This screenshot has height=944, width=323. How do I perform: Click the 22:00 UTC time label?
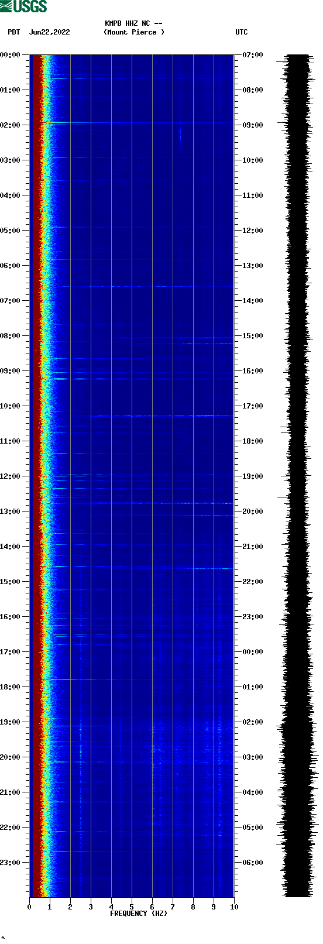[253, 582]
